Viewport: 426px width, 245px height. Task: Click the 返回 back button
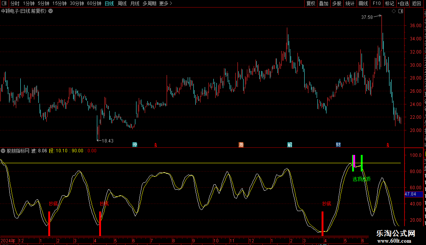[x=417, y=3]
